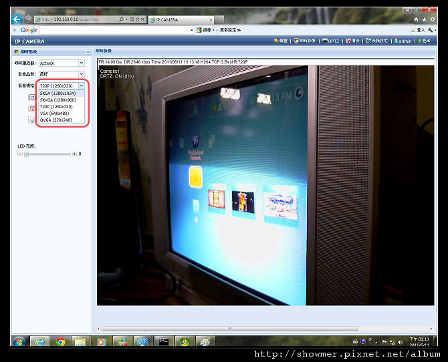Click the browser back arrow button
This screenshot has height=362, width=448.
coord(17,19)
